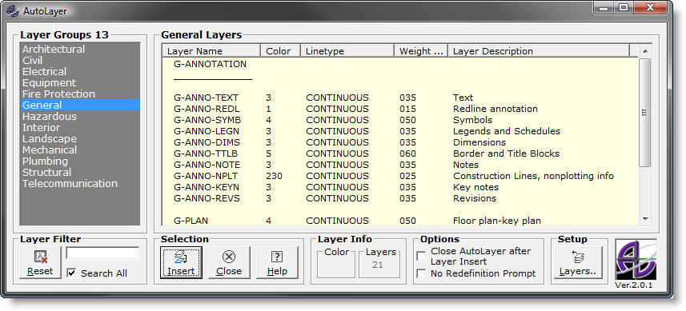Click the Linetype column header
This screenshot has width=686, height=311.
click(x=347, y=50)
